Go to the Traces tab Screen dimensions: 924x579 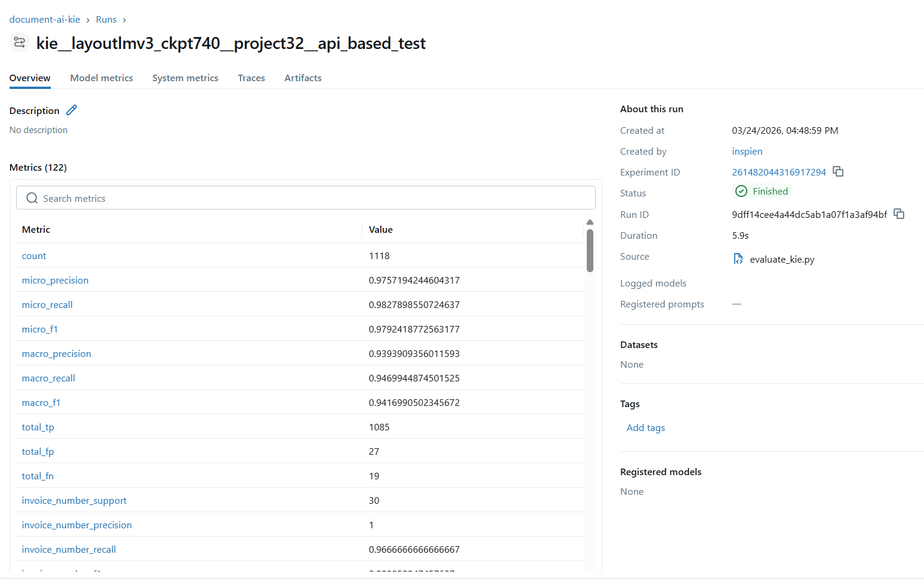coord(251,78)
